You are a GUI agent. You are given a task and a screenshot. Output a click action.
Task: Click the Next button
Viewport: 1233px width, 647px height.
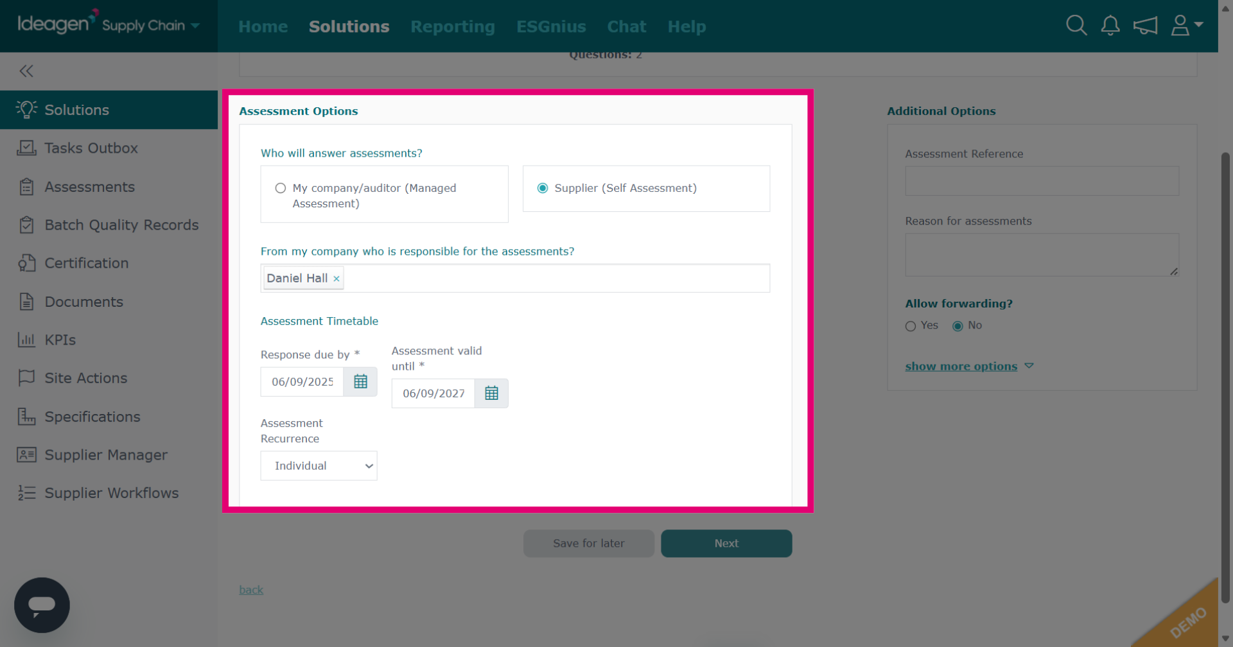[x=726, y=543]
